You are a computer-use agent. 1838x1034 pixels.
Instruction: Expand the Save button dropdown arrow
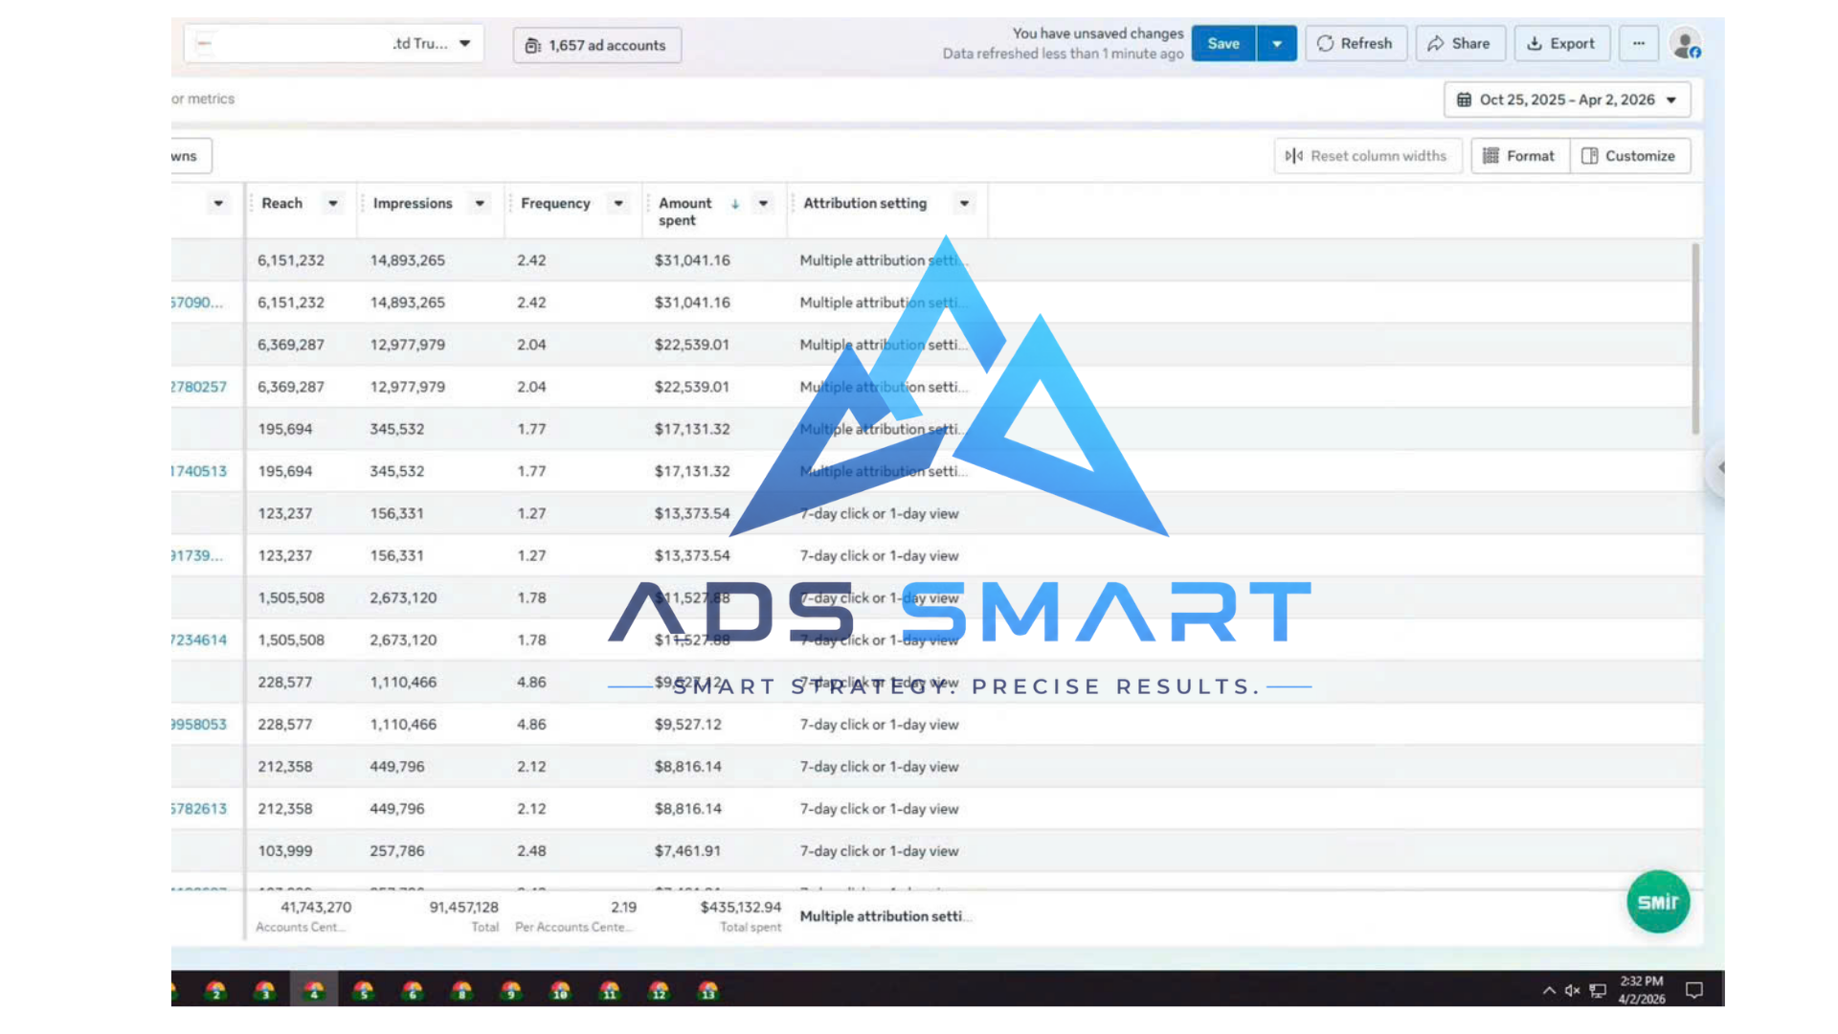pyautogui.click(x=1277, y=44)
